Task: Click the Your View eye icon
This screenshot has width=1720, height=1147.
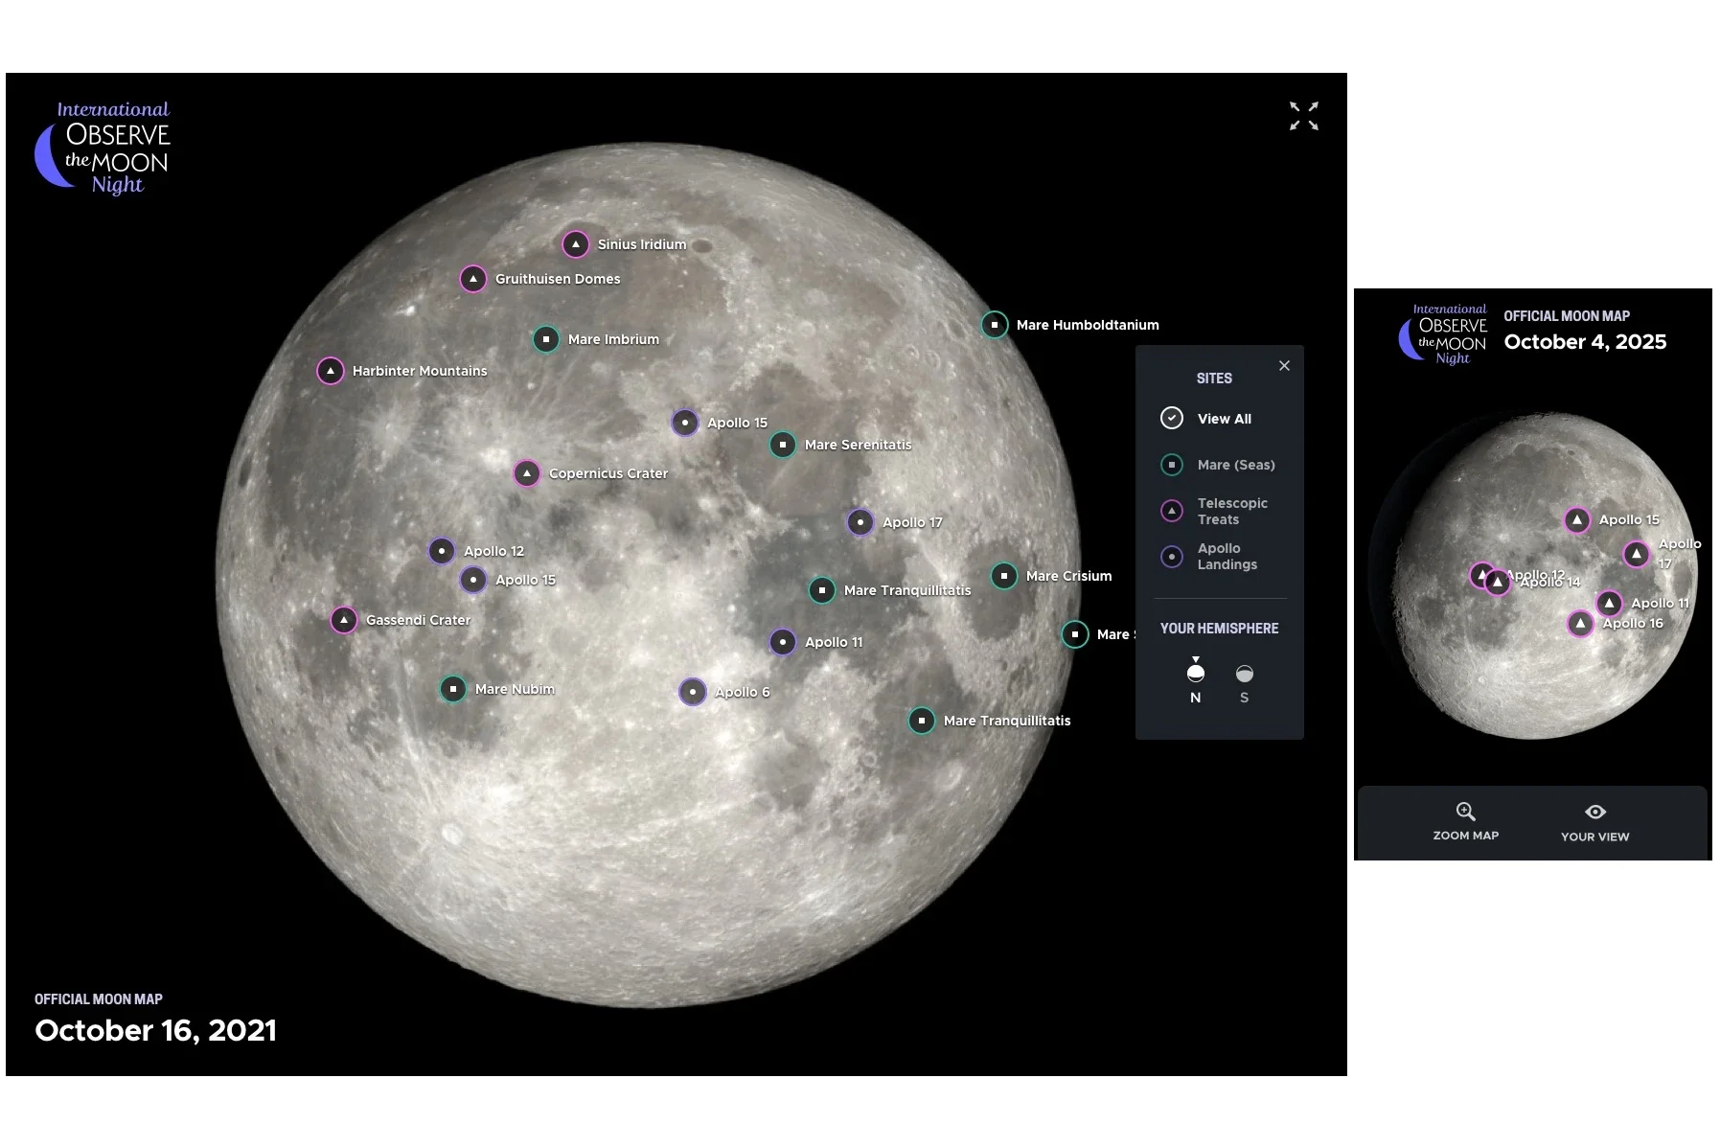Action: coord(1594,811)
